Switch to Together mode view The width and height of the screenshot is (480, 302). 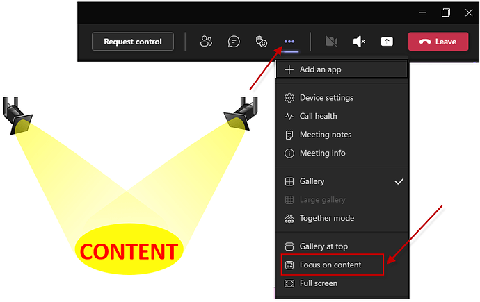point(326,218)
